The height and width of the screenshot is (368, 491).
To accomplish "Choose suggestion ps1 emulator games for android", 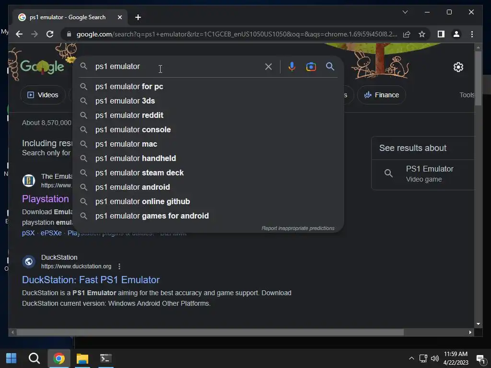I will (x=208, y=216).
